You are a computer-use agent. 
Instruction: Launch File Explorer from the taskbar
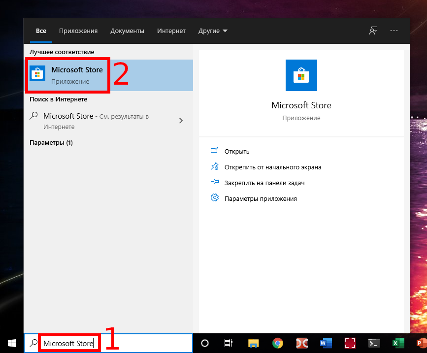click(253, 343)
